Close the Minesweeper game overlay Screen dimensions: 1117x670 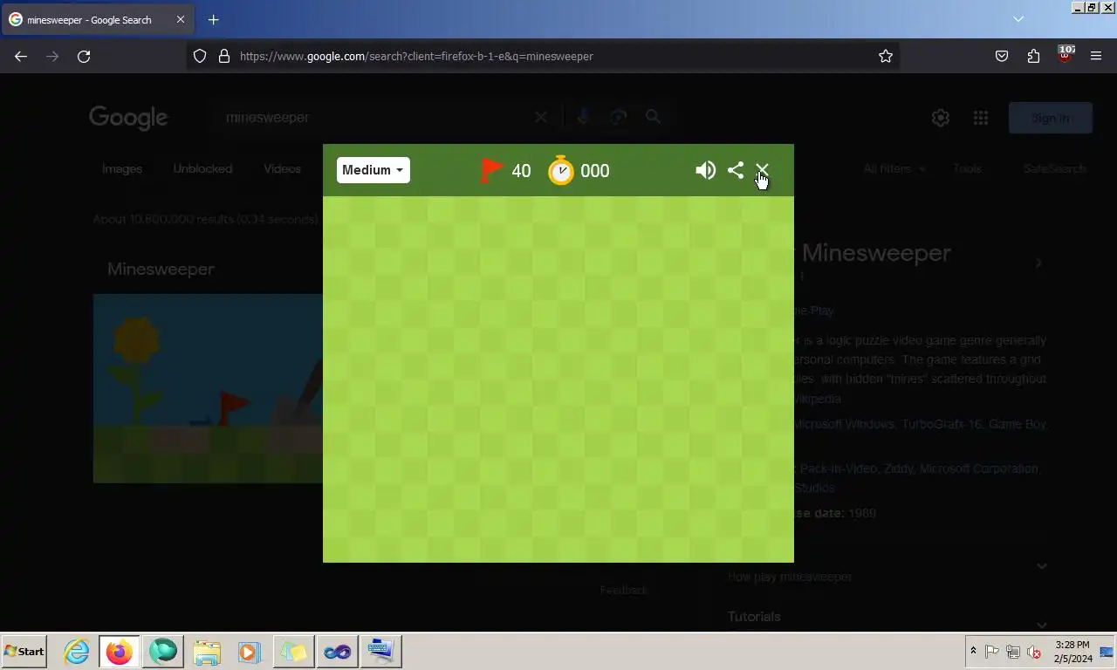762,170
